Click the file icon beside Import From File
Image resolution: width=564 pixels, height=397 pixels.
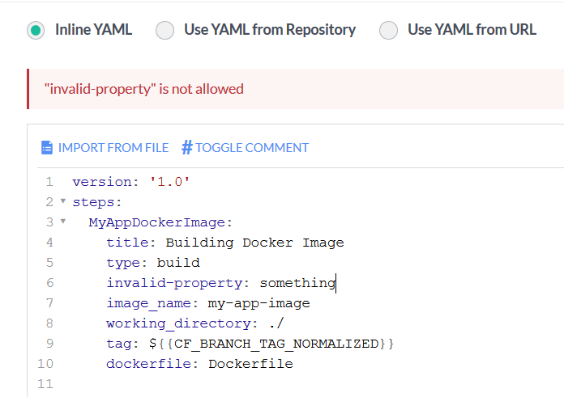click(46, 147)
